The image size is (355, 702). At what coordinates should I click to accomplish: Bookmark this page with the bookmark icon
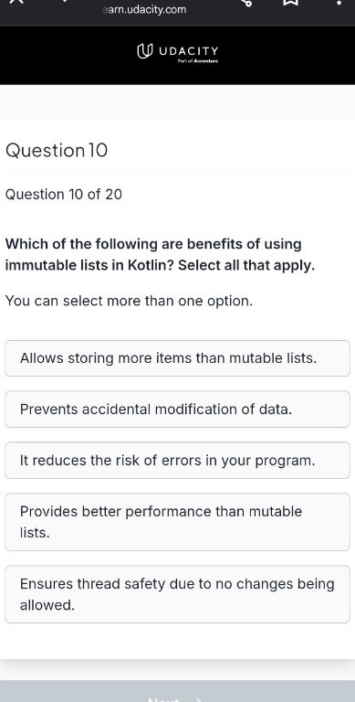[x=290, y=2]
